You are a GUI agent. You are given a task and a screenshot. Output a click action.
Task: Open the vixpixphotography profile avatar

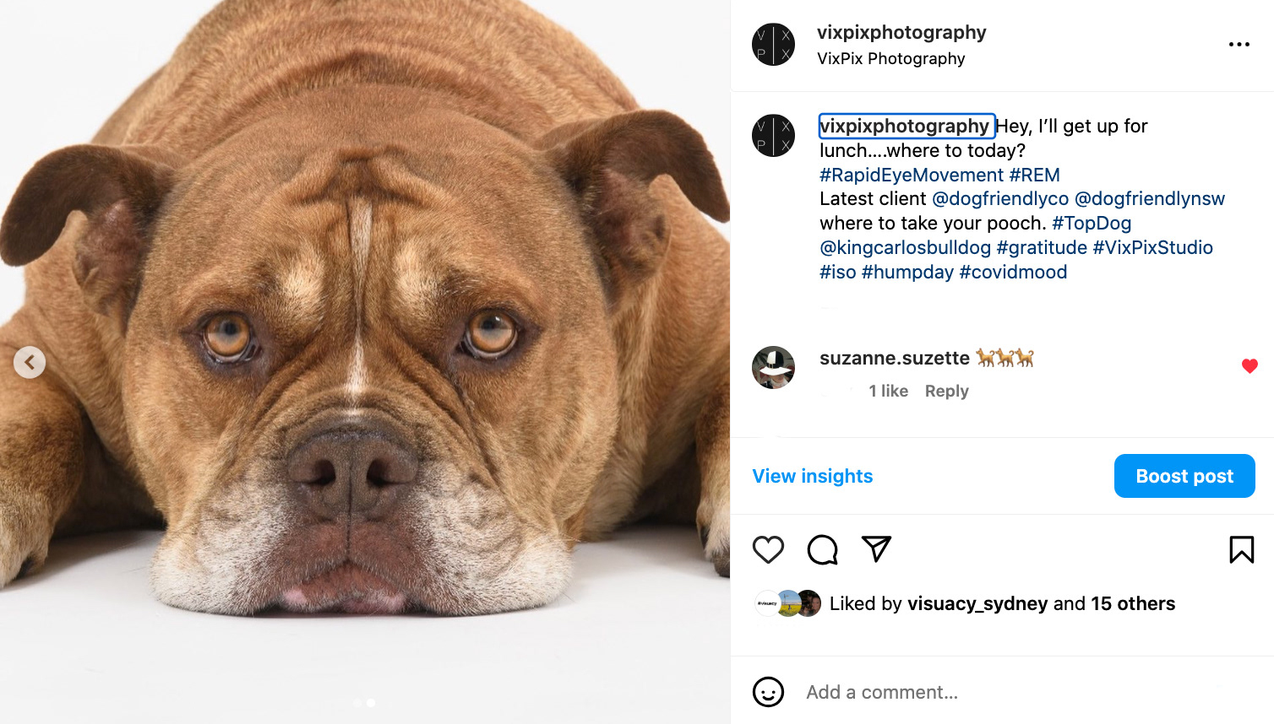(773, 45)
